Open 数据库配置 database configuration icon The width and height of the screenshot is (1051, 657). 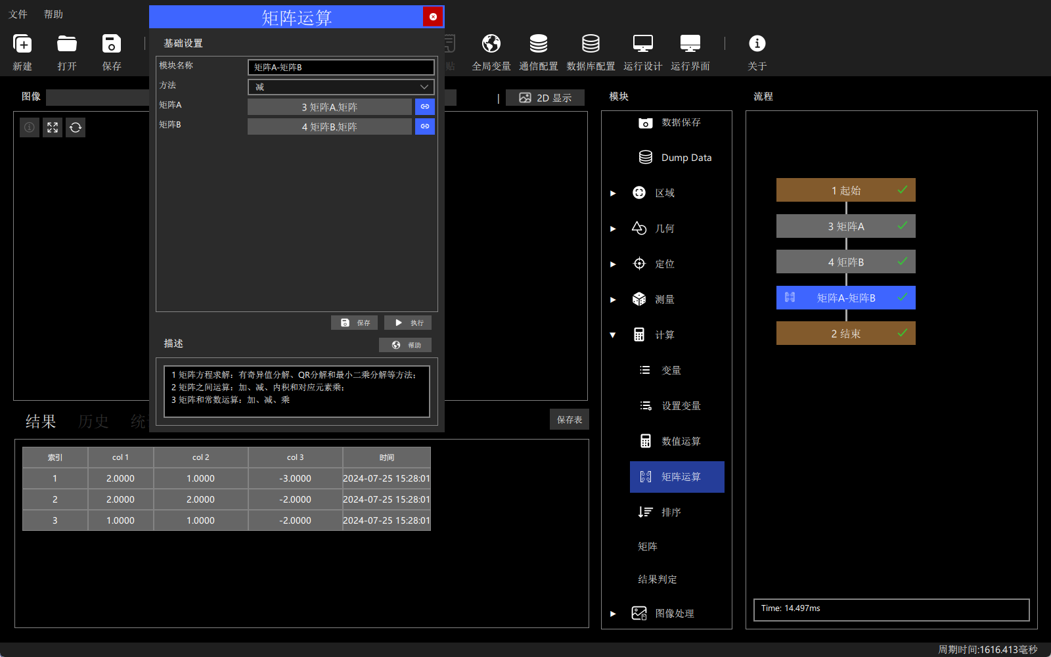click(x=591, y=43)
